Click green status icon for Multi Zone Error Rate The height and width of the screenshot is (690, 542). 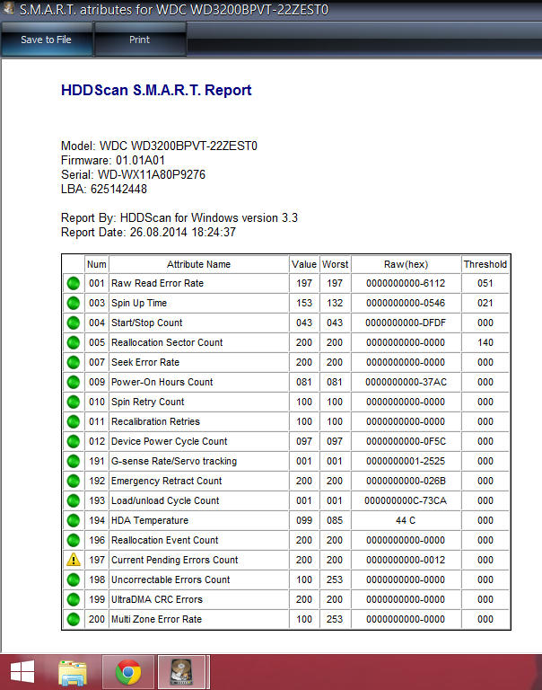click(x=73, y=619)
